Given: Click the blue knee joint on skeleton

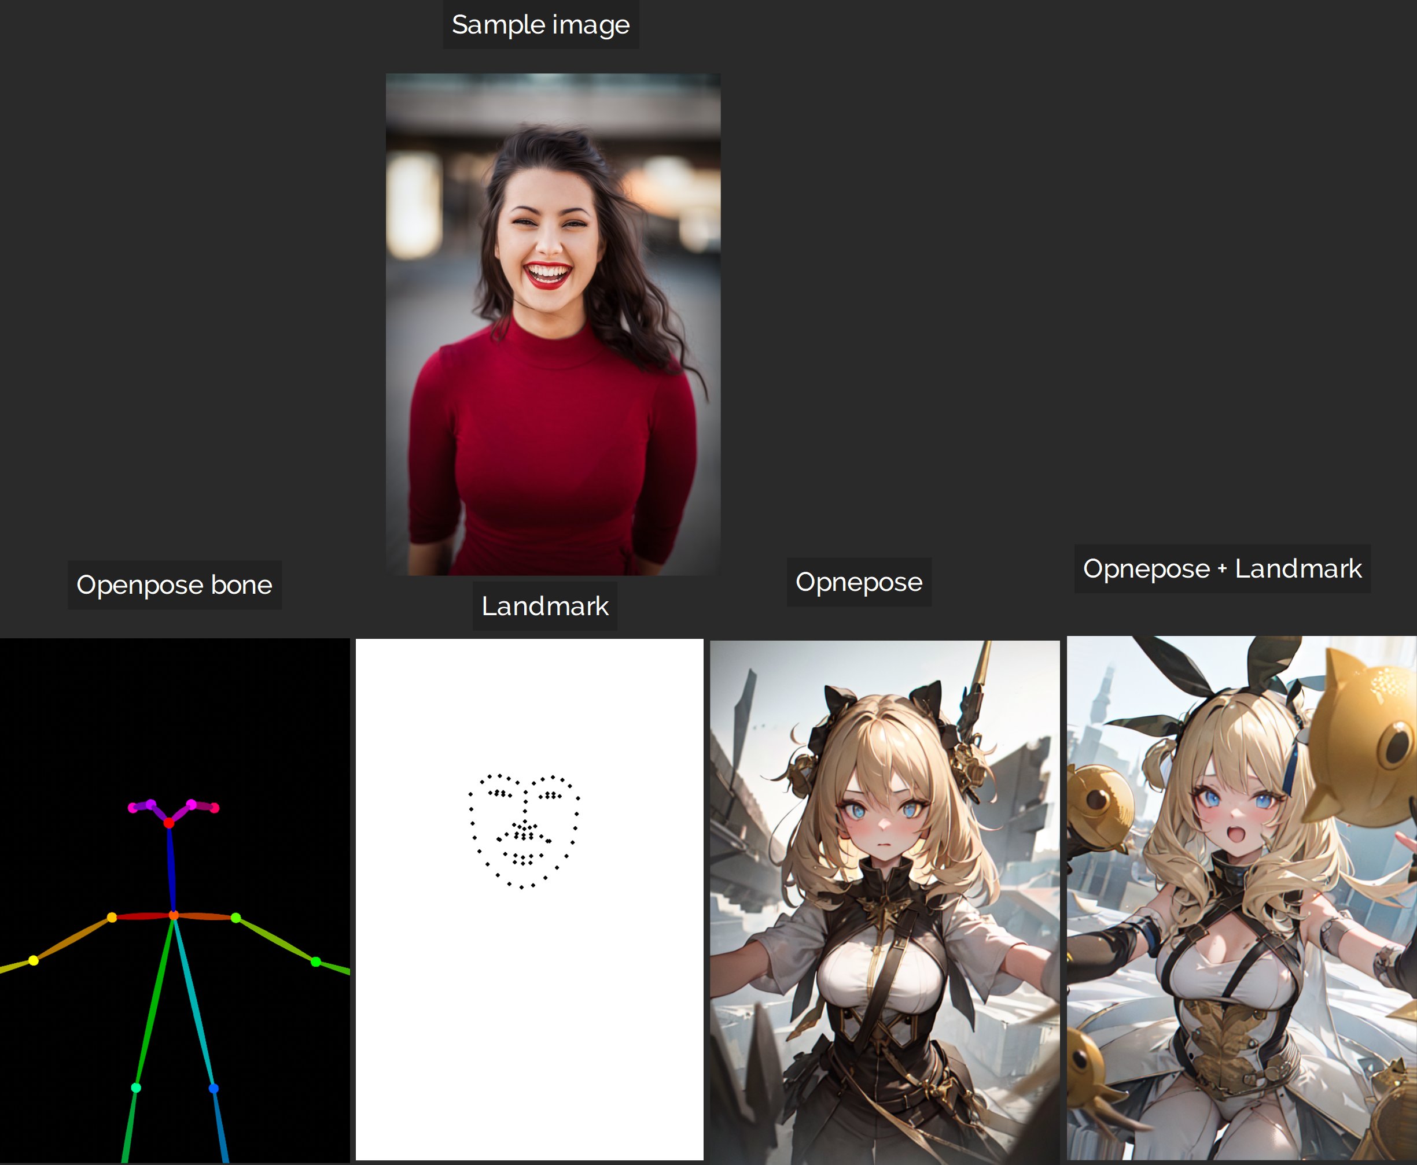Looking at the screenshot, I should [214, 1088].
